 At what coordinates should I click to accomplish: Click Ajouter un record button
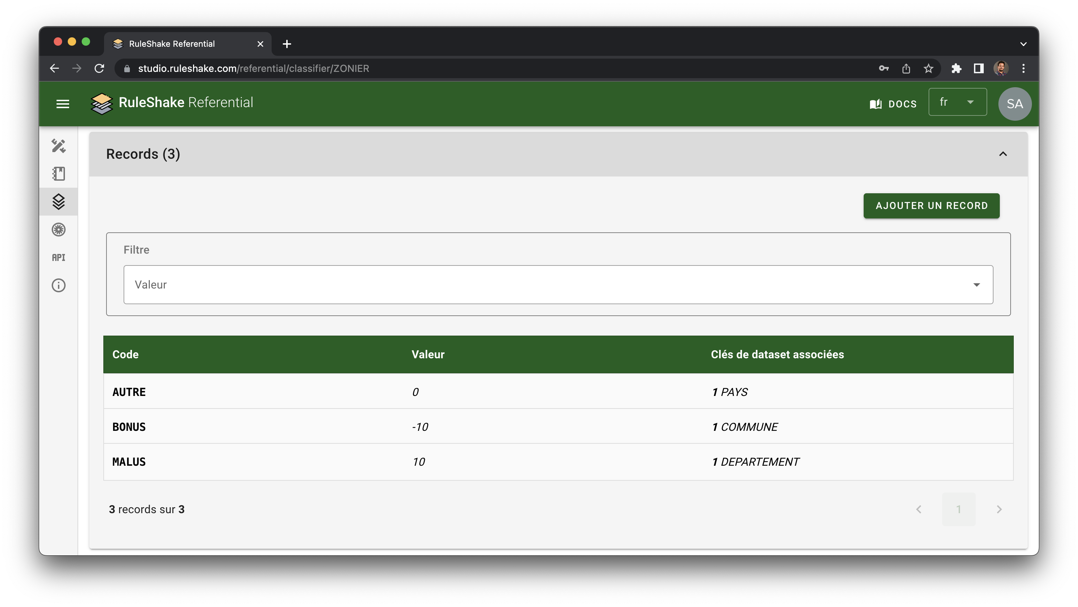coord(931,206)
